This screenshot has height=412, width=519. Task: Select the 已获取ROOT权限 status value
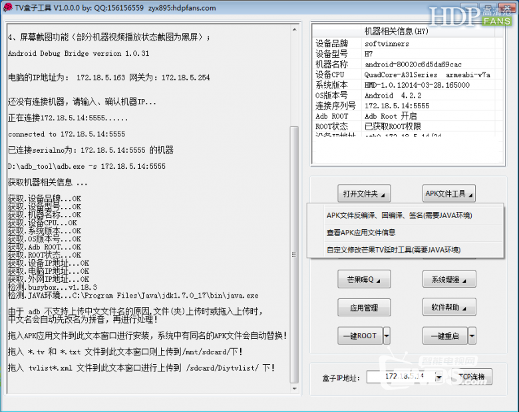393,127
